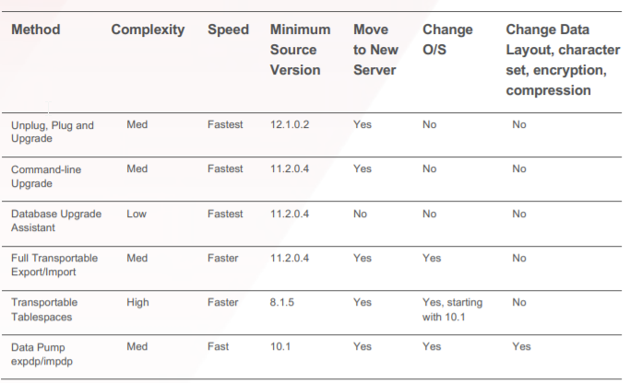This screenshot has width=630, height=383.
Task: Click the Low complexity cell
Action: pyautogui.click(x=136, y=214)
